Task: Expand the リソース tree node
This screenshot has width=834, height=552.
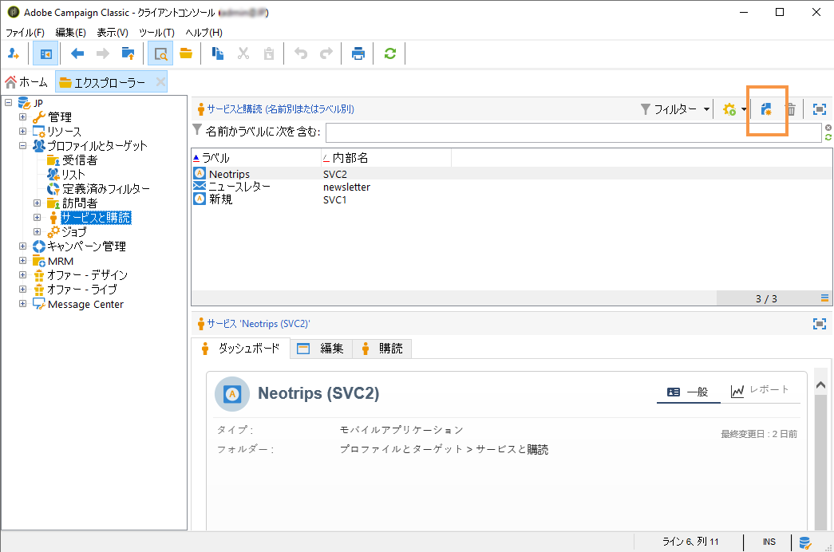Action: click(x=23, y=131)
